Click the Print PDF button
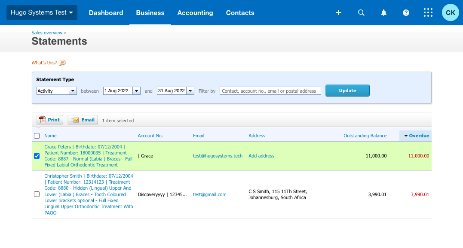463x248 pixels. coord(50,120)
